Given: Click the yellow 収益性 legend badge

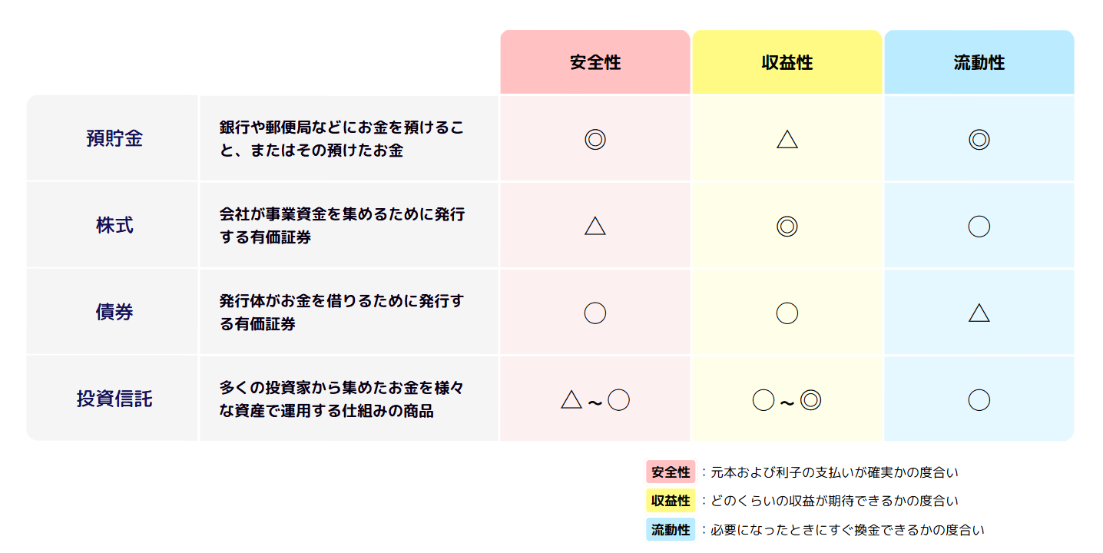Looking at the screenshot, I should coord(671,501).
